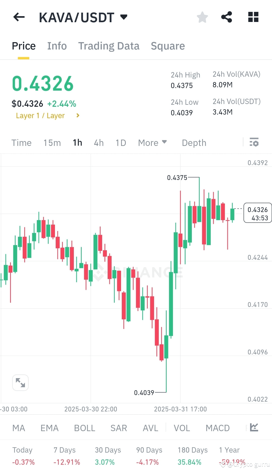Expand the chart to fullscreen

[20, 383]
